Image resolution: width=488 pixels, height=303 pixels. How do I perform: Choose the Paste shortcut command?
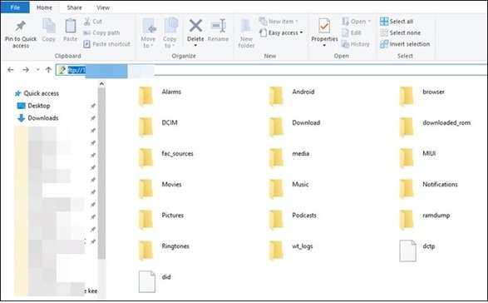[106, 44]
